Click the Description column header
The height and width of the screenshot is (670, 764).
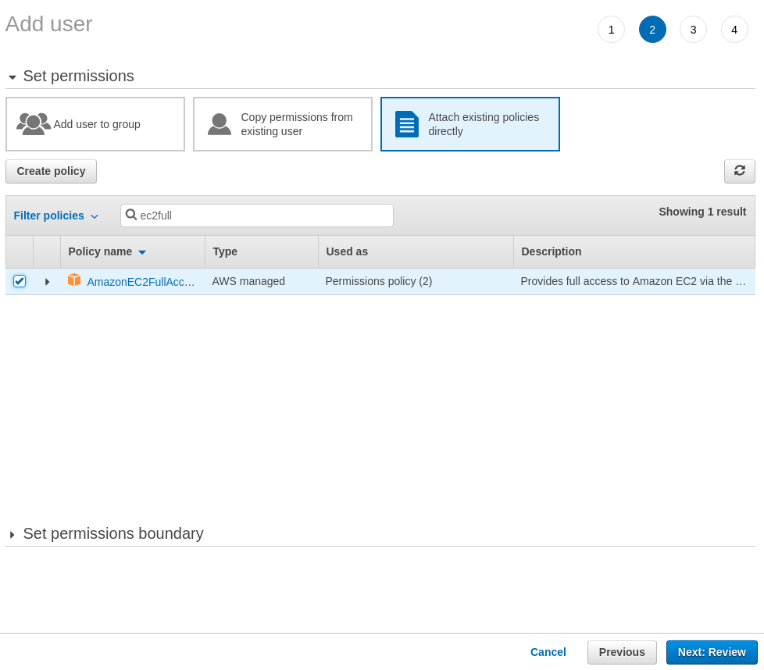[x=634, y=251]
